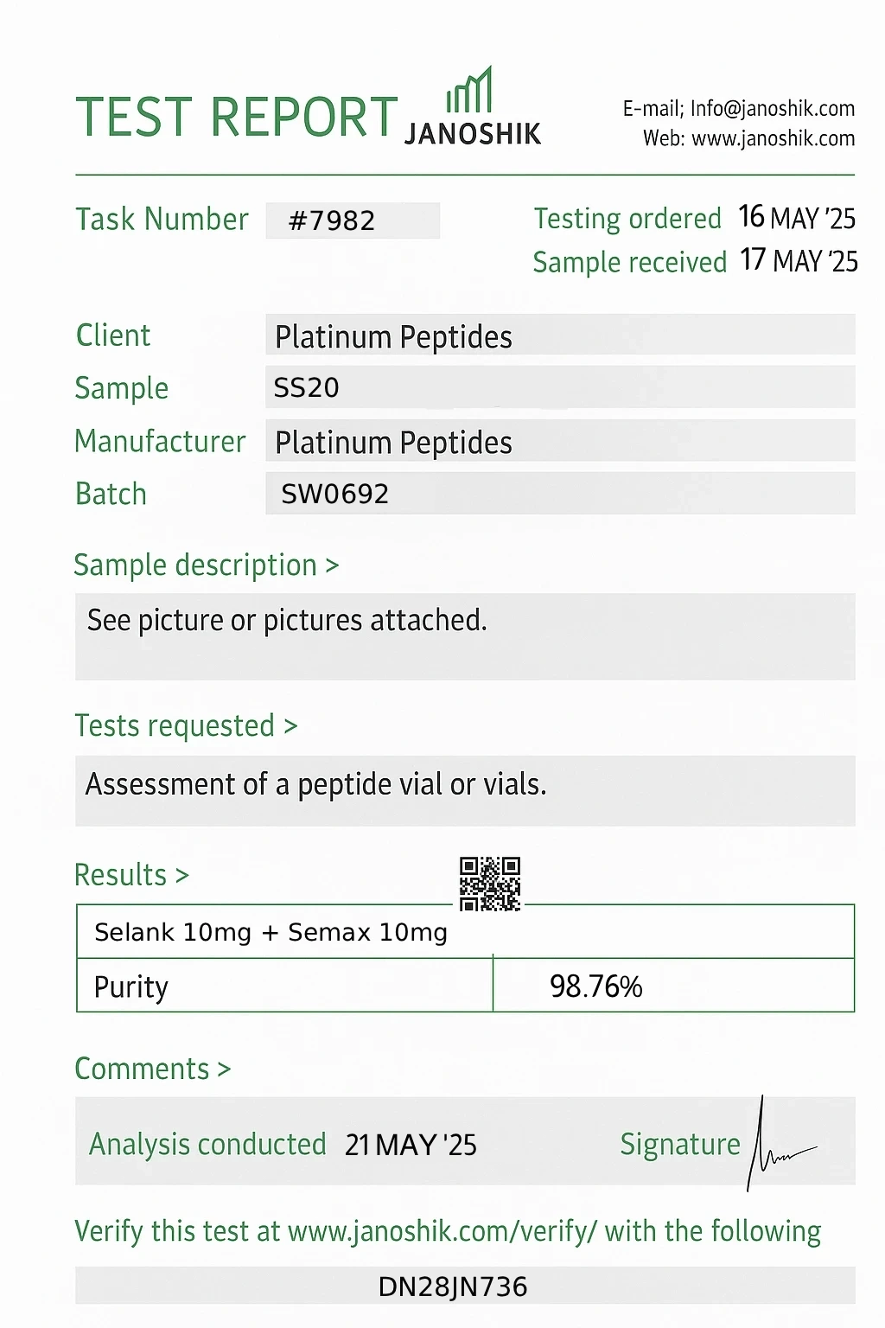This screenshot has width=885, height=1328.
Task: Click the Info@janoshik.com email address
Action: pos(772,108)
